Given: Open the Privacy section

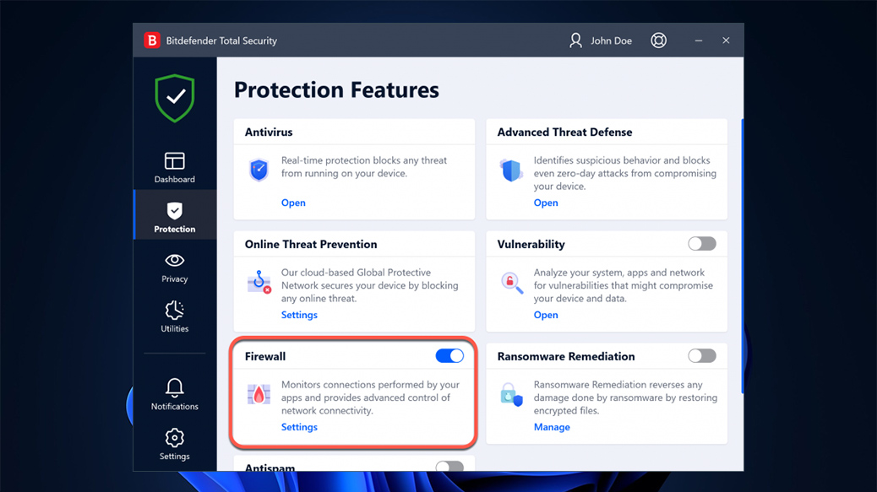Looking at the screenshot, I should click(175, 267).
